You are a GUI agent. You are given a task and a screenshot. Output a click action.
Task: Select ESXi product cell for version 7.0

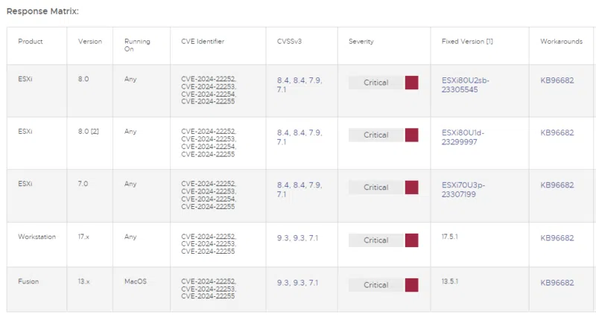click(x=25, y=184)
